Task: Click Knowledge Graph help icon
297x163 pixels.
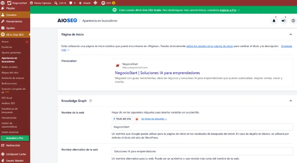Action: [90, 101]
